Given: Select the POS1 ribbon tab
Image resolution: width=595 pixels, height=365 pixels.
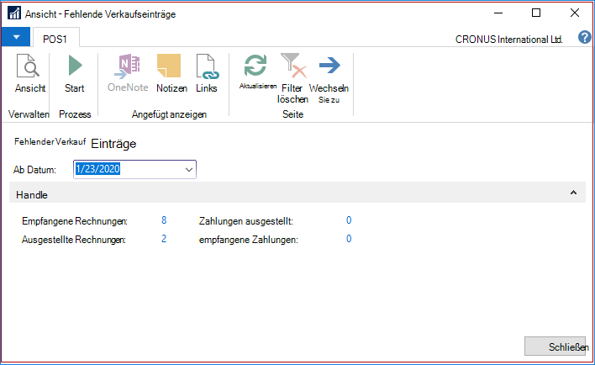Looking at the screenshot, I should [x=55, y=39].
